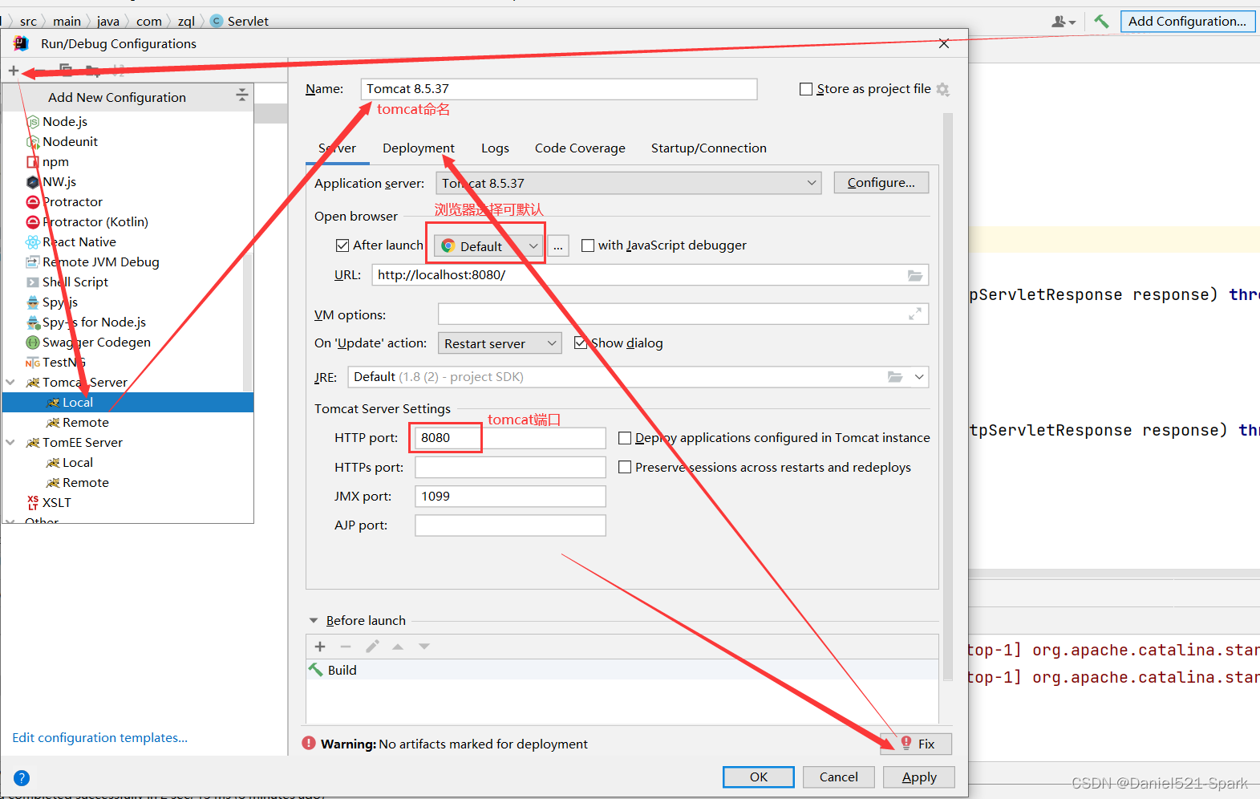This screenshot has width=1260, height=799.
Task: Click the Configure... button
Action: click(881, 182)
